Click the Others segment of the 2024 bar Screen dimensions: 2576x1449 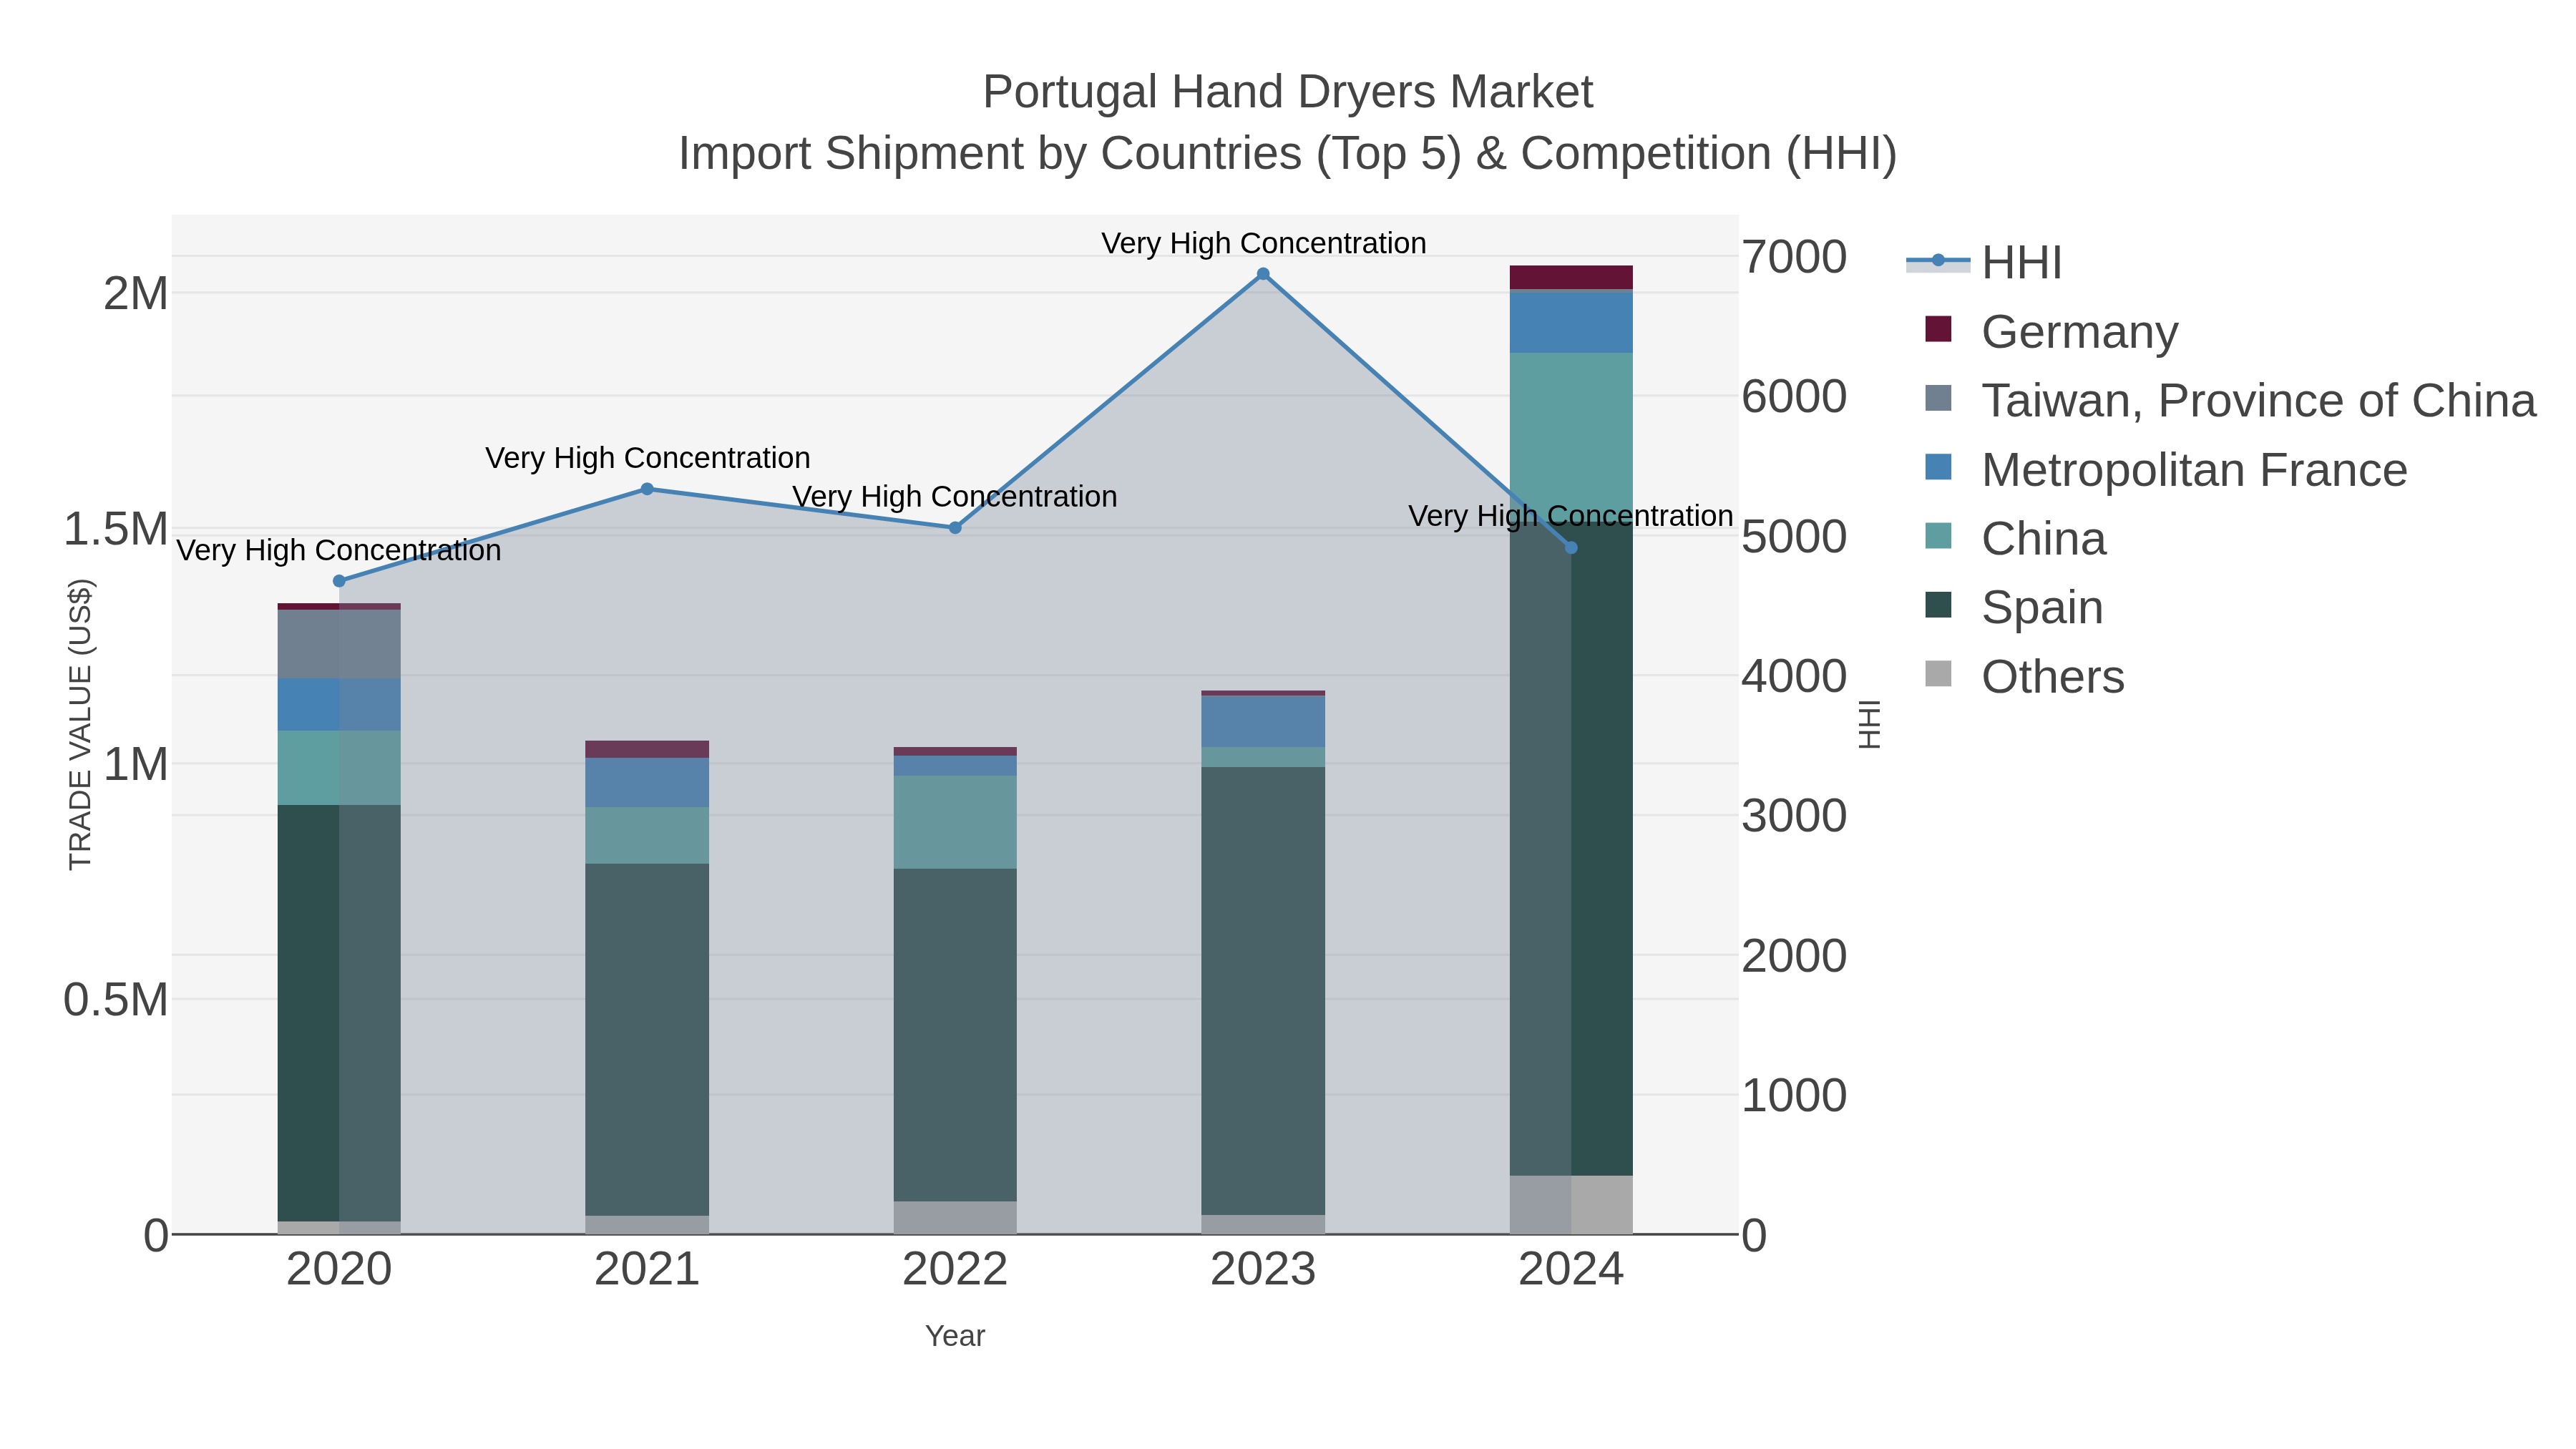click(1571, 1205)
